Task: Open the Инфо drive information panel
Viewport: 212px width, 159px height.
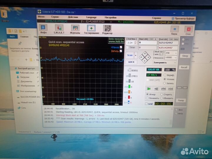Action: (x=43, y=29)
